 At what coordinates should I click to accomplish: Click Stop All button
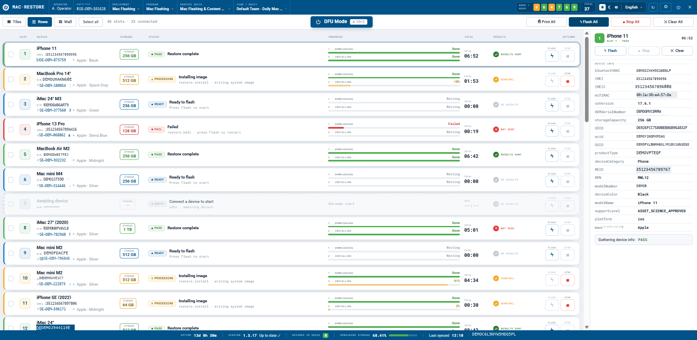pyautogui.click(x=631, y=22)
